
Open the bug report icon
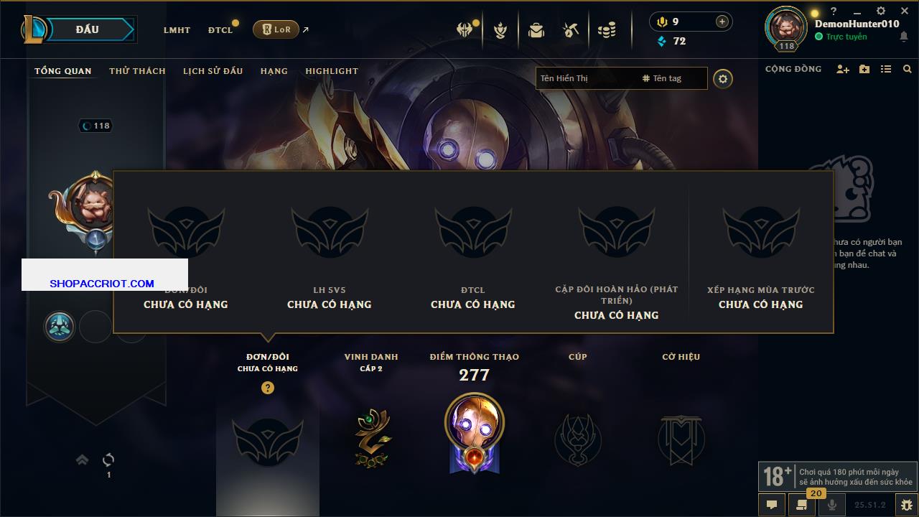point(907,505)
